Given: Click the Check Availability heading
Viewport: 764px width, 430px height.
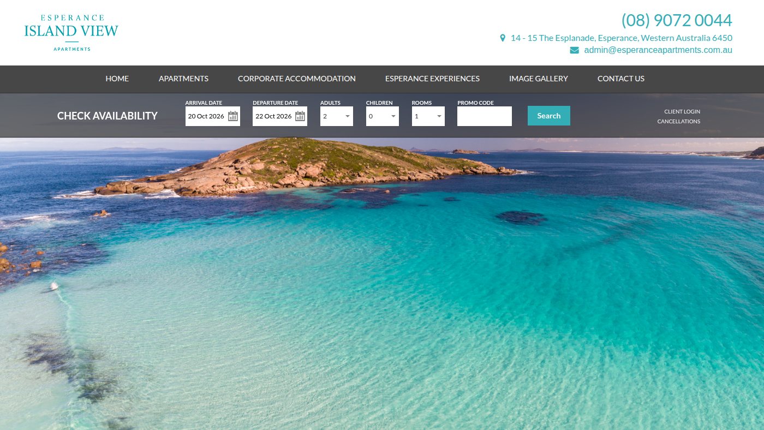Looking at the screenshot, I should pos(108,116).
